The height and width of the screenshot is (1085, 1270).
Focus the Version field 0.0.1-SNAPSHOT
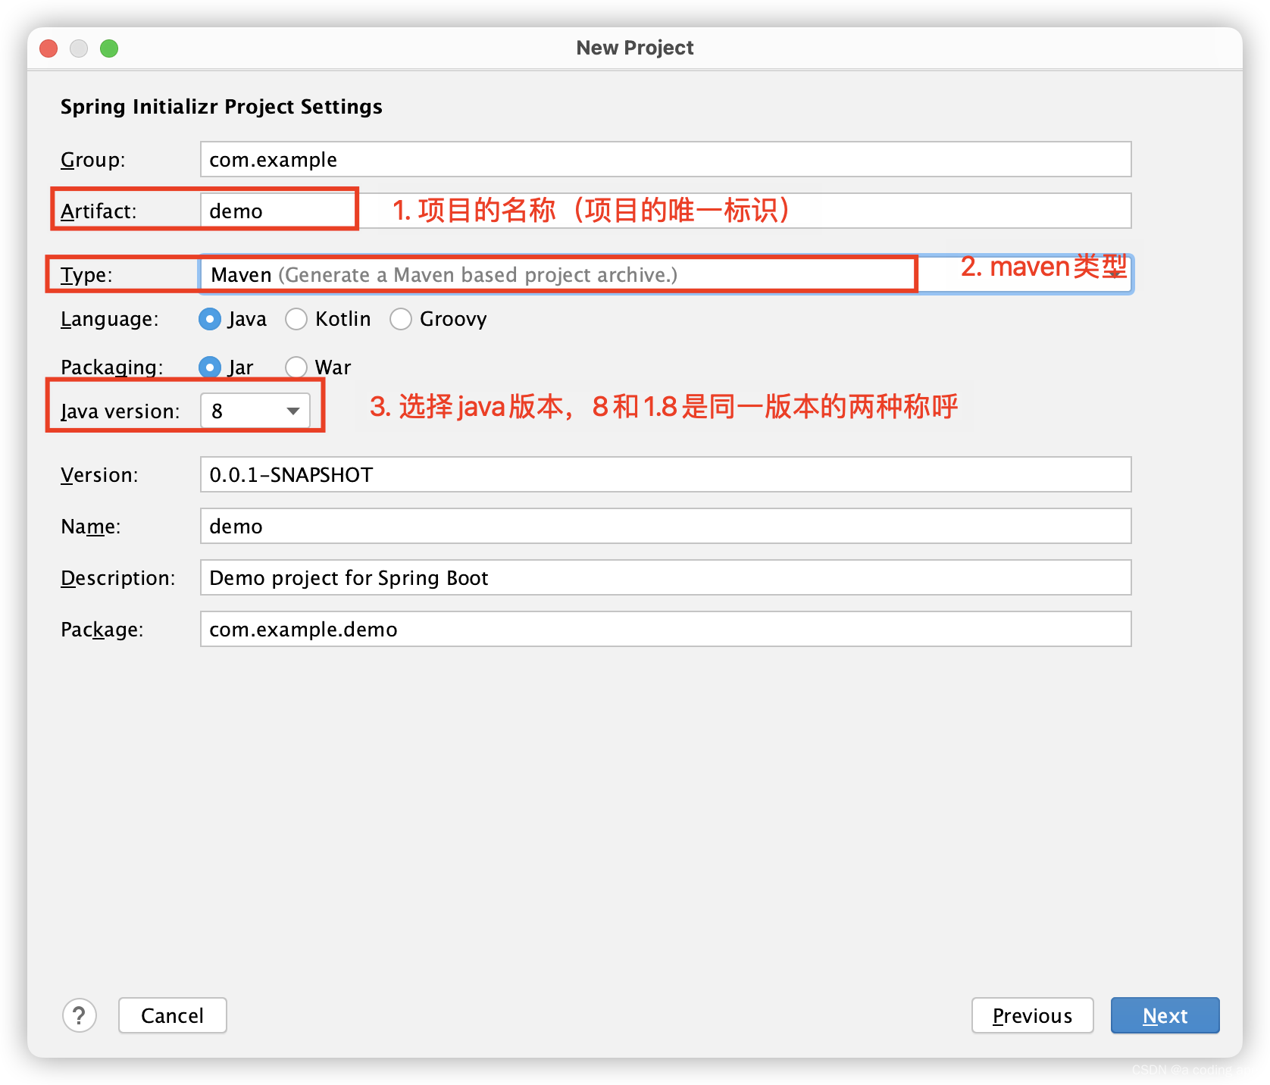point(666,474)
